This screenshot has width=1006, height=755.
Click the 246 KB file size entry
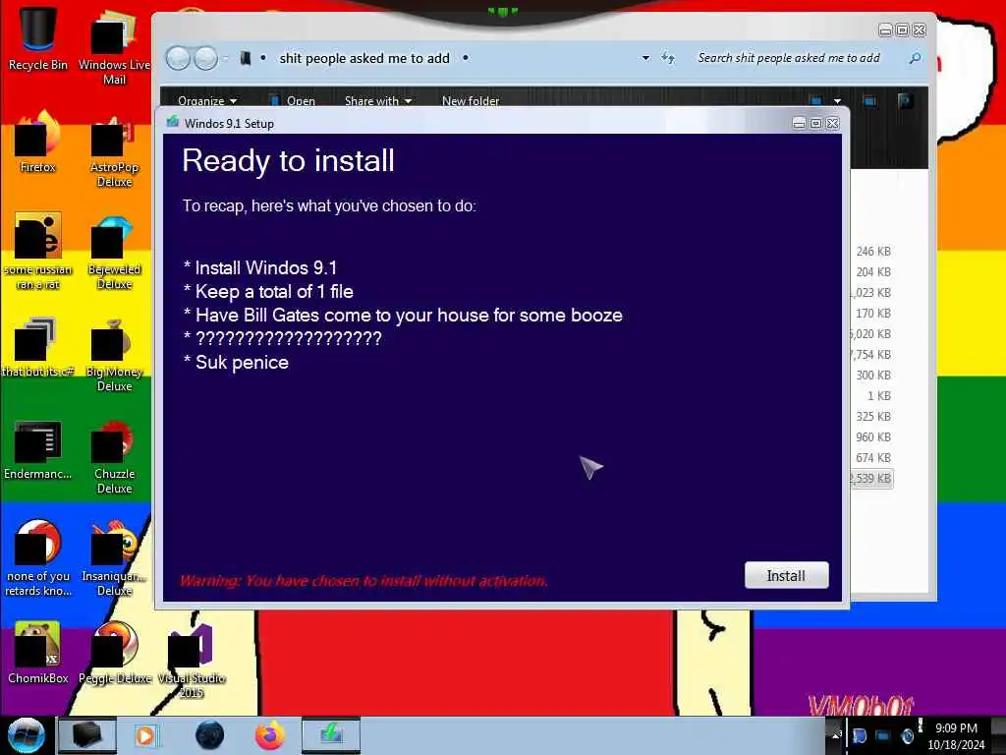point(873,251)
